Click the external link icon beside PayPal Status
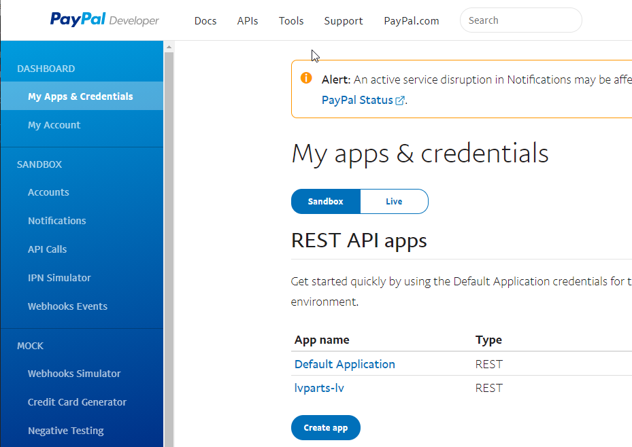Screen dimensions: 632x447 400,101
